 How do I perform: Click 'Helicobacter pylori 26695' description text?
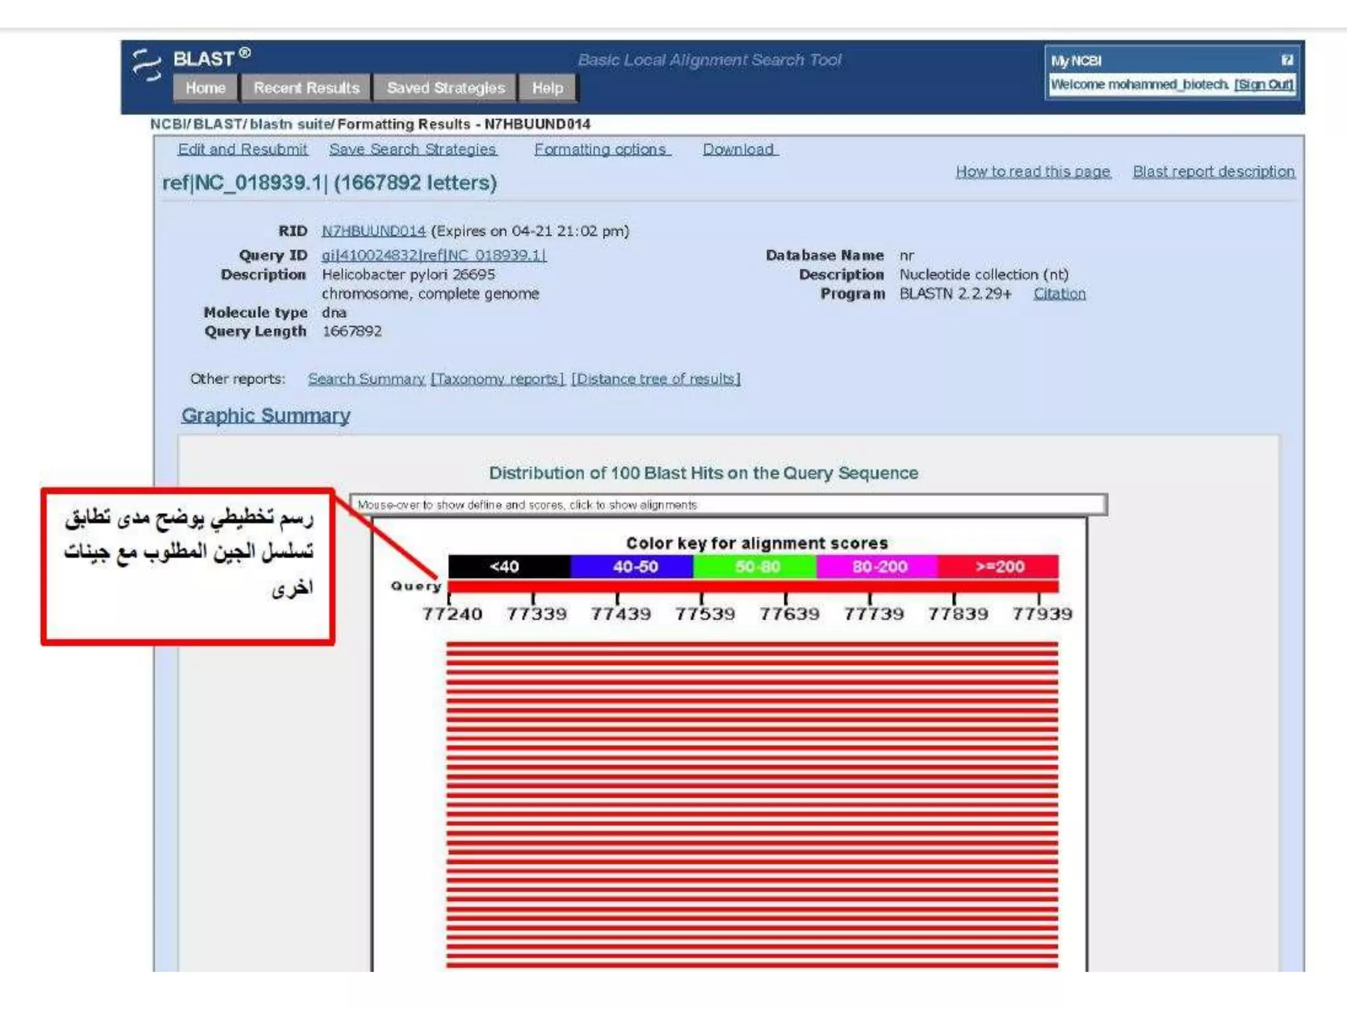coord(408,275)
